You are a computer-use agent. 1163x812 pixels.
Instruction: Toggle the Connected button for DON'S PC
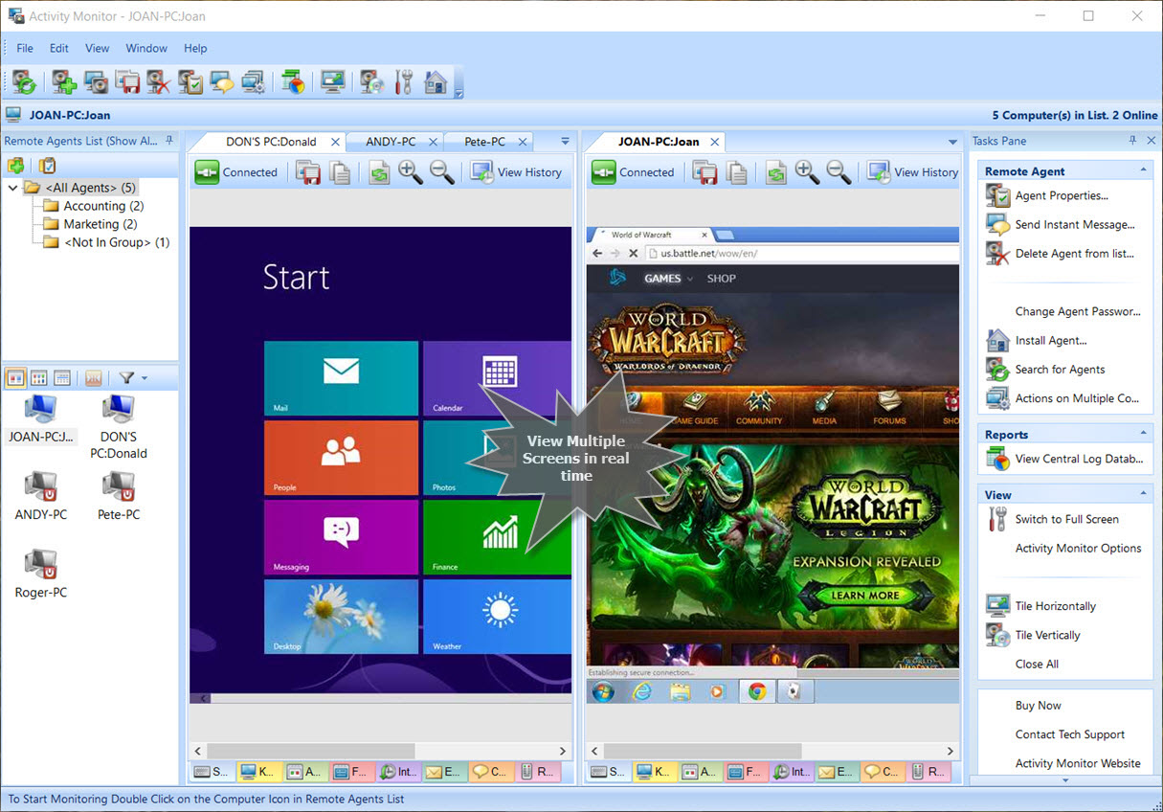click(236, 172)
